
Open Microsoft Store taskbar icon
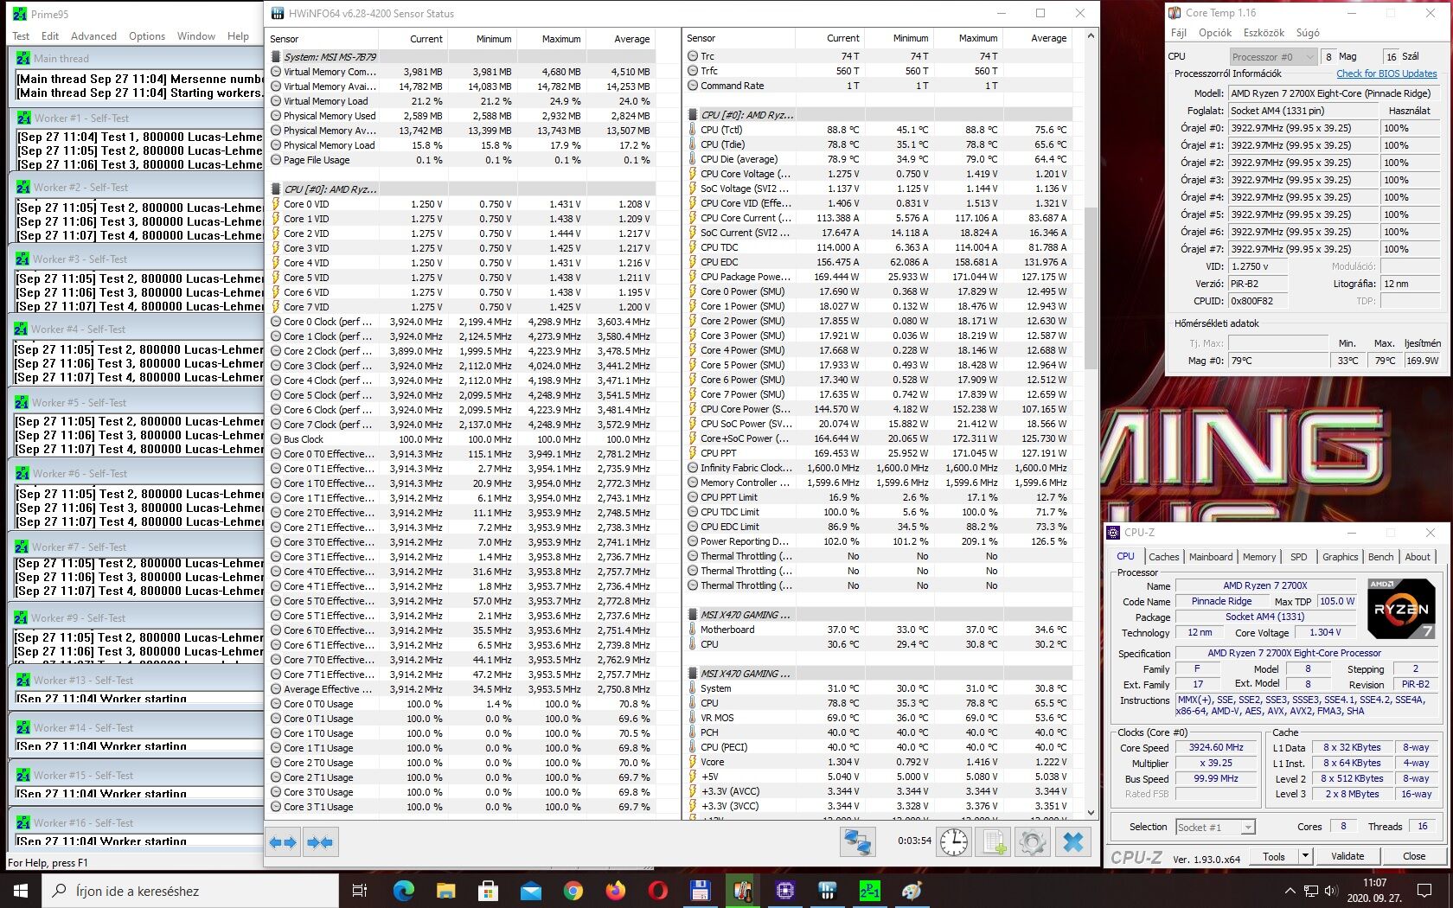[x=488, y=891]
